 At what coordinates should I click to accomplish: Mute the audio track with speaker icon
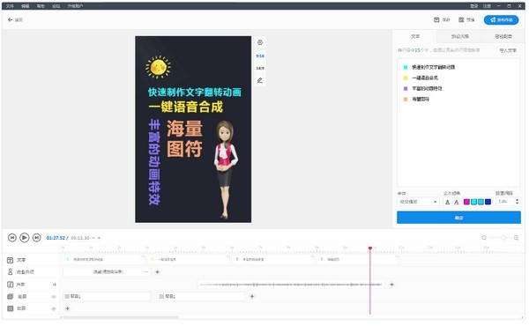pos(54,285)
